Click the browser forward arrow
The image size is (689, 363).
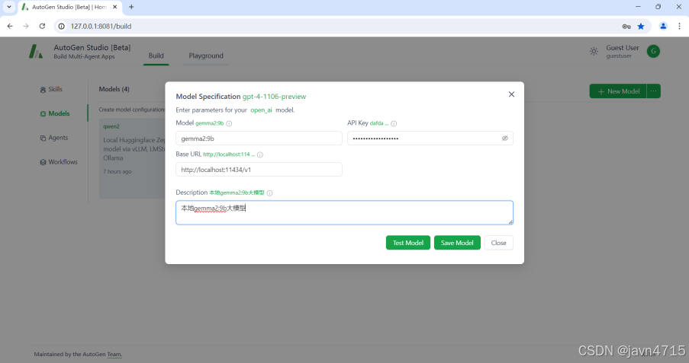26,27
